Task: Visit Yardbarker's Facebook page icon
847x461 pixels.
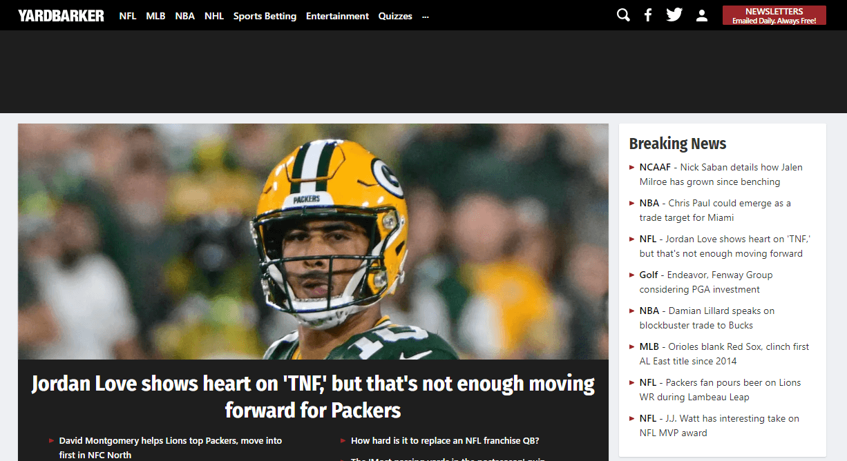Action: (x=648, y=15)
